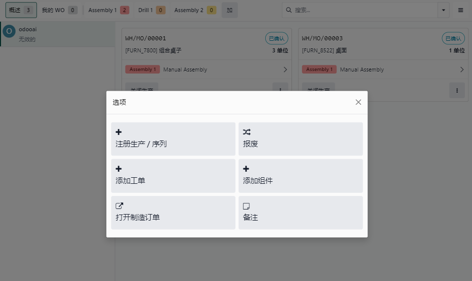Image resolution: width=472 pixels, height=281 pixels.
Task: Select the odooai employee entry
Action: point(57,34)
